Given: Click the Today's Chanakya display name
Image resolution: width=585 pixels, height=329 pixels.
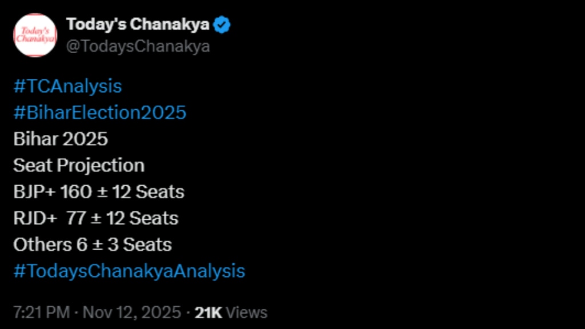Looking at the screenshot, I should point(139,24).
